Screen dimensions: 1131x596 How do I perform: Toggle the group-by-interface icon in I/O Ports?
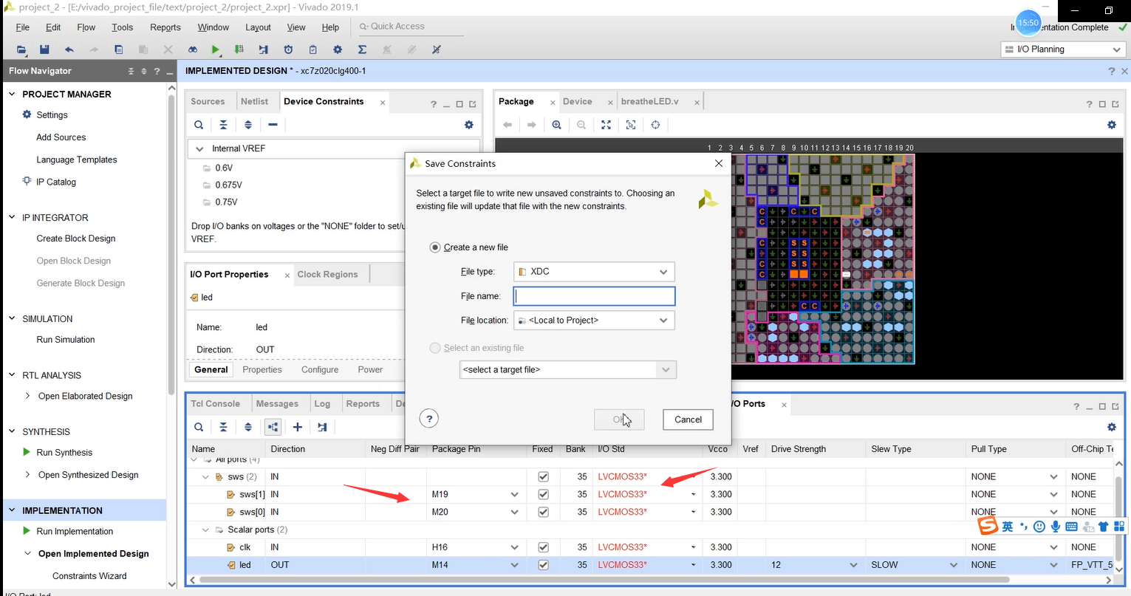click(273, 427)
